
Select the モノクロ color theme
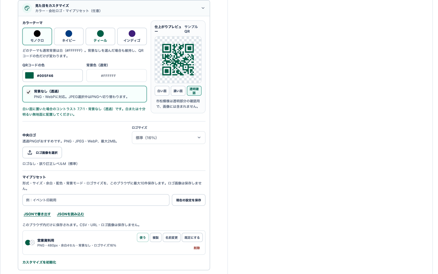pyautogui.click(x=37, y=37)
